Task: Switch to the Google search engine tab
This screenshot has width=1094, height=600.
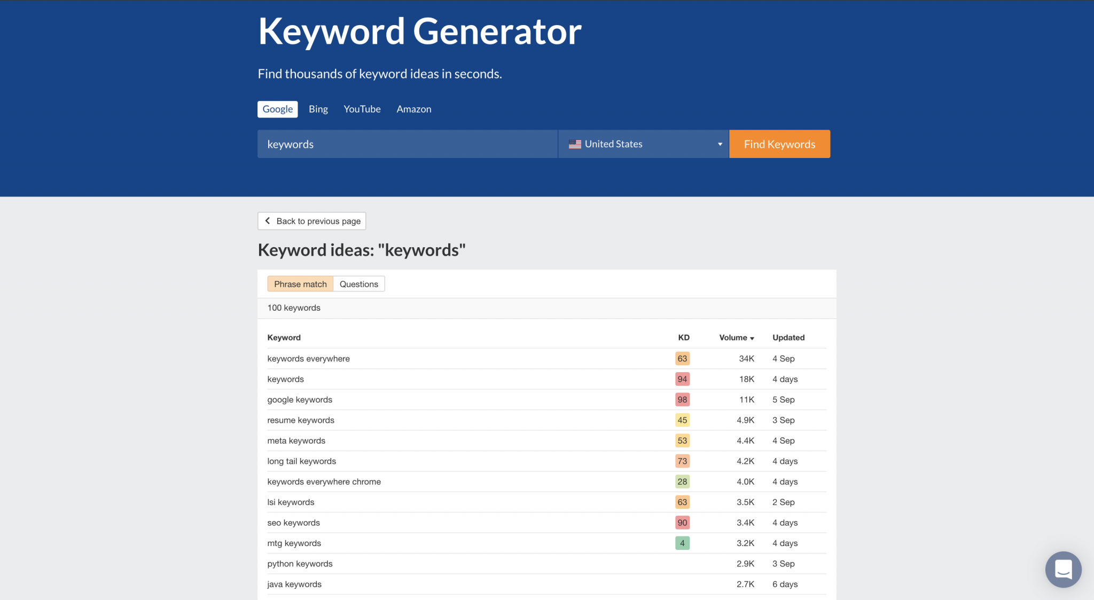Action: tap(278, 109)
